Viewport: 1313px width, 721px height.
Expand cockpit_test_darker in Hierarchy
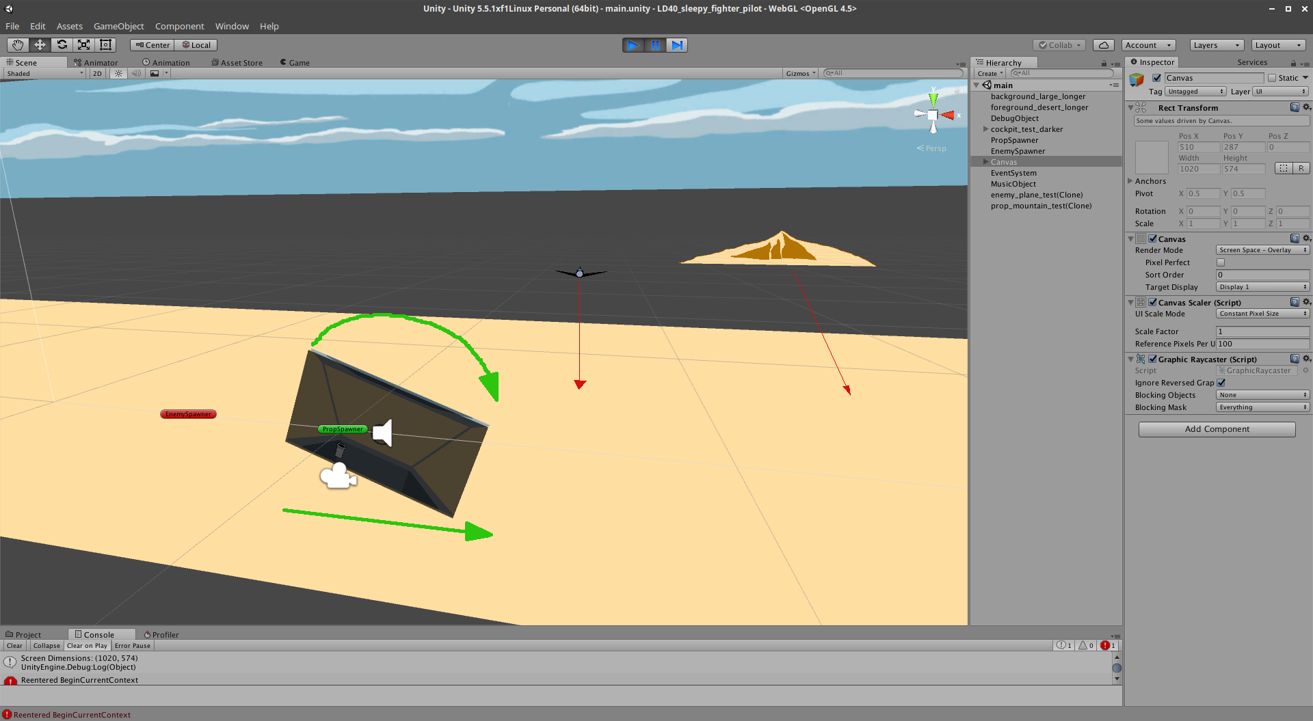point(985,129)
